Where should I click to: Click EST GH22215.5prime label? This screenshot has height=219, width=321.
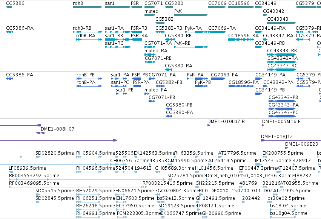coord(215,183)
